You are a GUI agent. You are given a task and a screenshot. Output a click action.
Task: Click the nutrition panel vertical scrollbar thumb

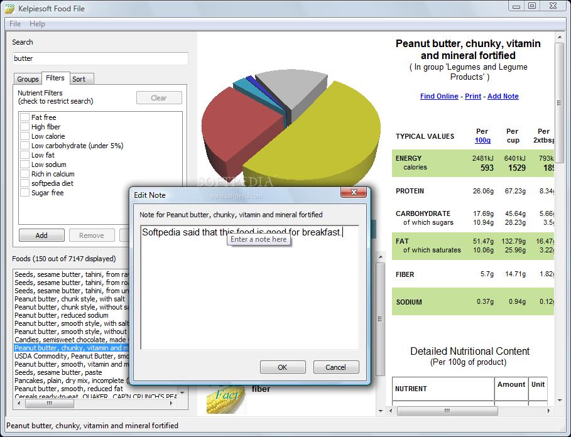coord(559,103)
